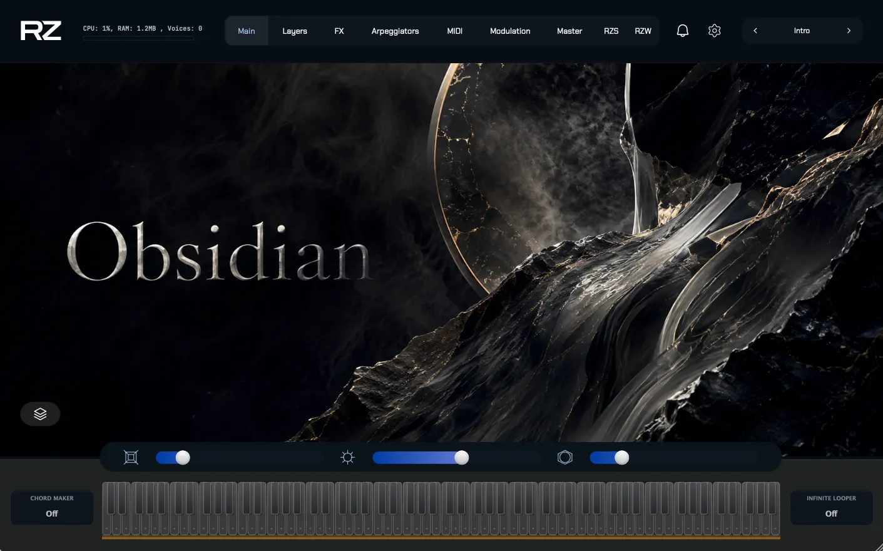Screen dimensions: 883x551
Task: Open the Layers tab
Action: pos(295,31)
